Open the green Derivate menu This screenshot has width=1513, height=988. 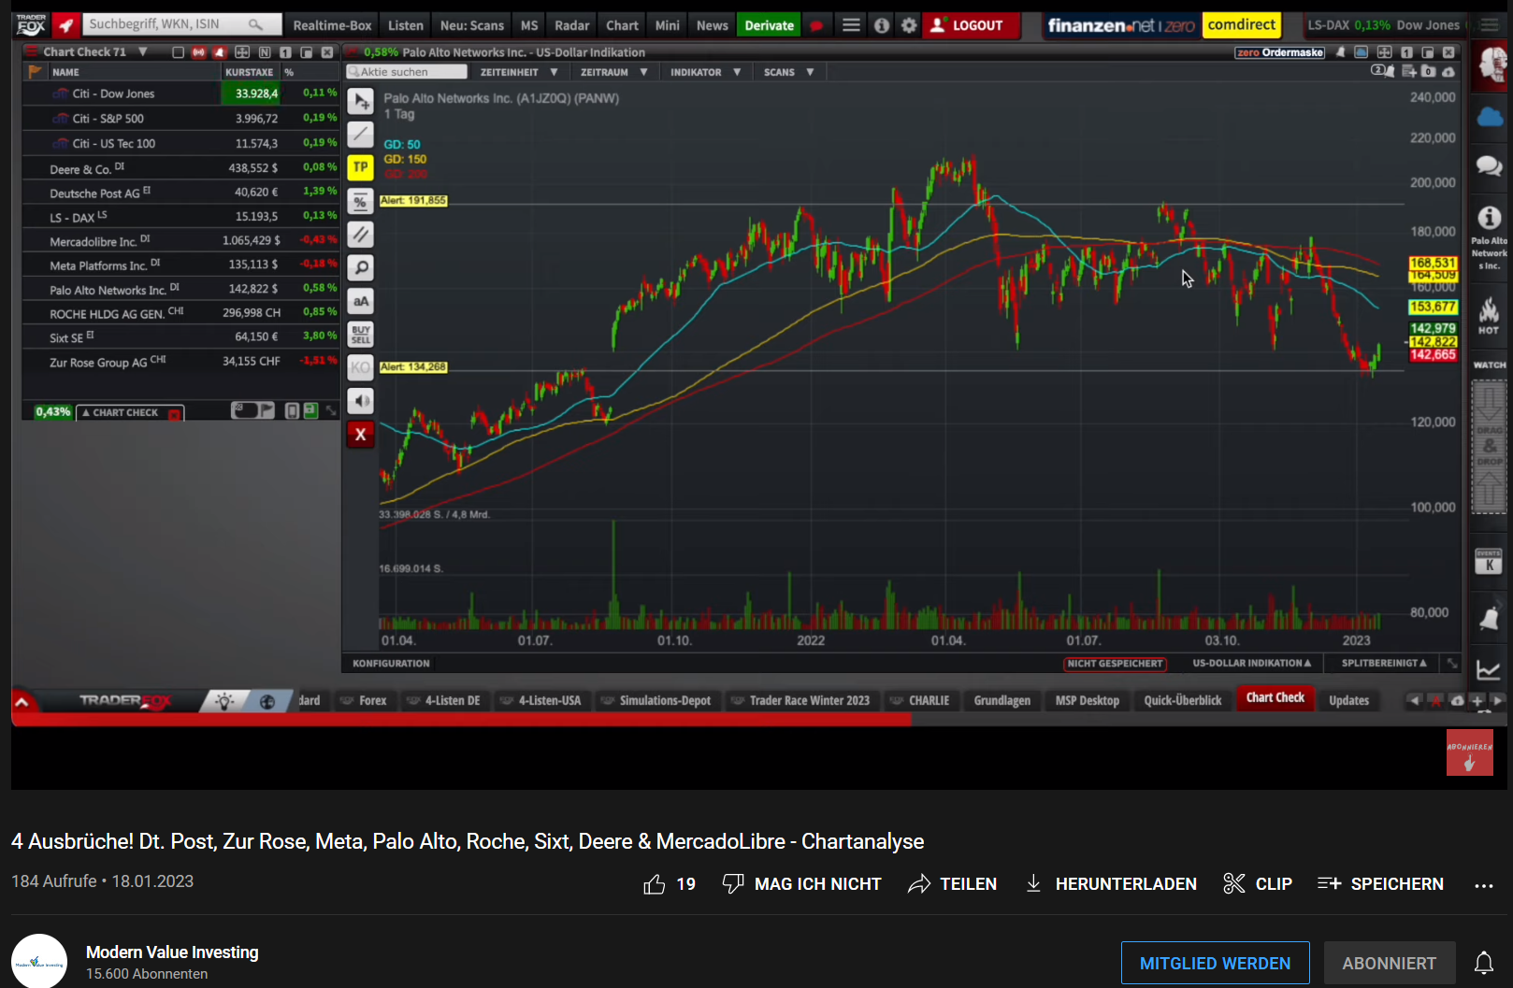coord(769,25)
